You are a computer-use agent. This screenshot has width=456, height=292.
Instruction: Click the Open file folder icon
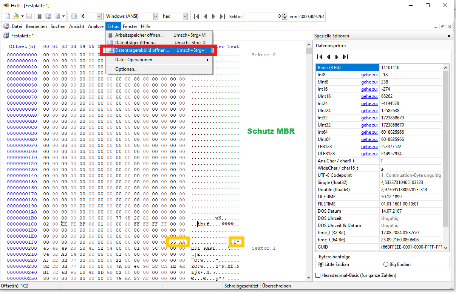point(16,16)
